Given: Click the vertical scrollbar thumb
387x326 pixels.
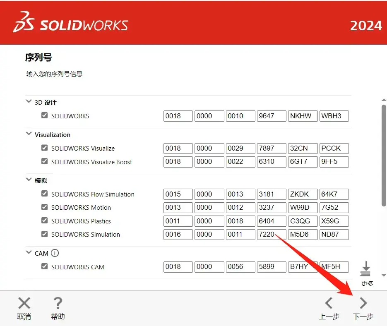Looking at the screenshot, I should [384, 156].
